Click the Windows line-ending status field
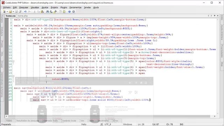Image resolution: width=224 pixels, height=126 pixels. [127, 124]
